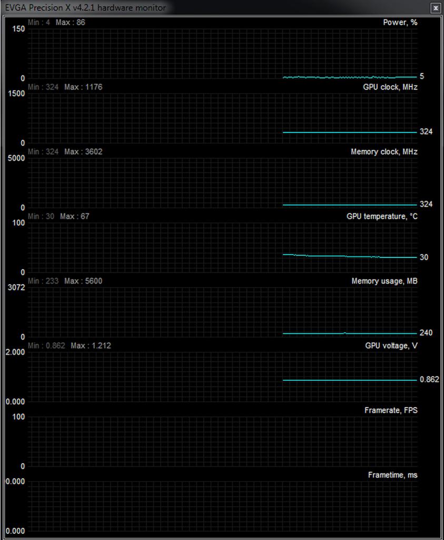Click the Memory usage graph trace line
The image size is (444, 540).
click(350, 333)
